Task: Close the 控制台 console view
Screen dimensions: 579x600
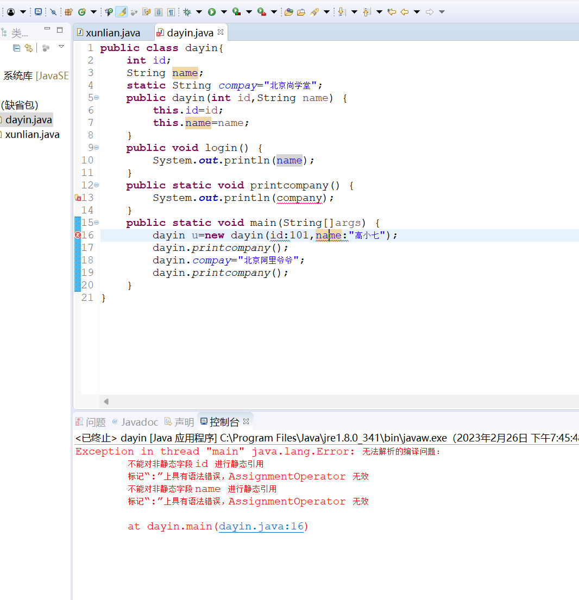Action: click(246, 421)
